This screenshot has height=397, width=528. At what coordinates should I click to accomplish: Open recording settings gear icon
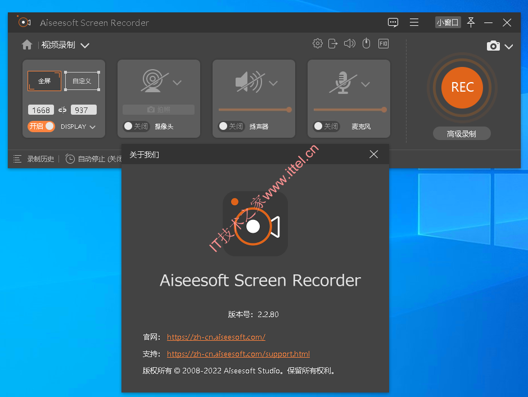click(317, 43)
